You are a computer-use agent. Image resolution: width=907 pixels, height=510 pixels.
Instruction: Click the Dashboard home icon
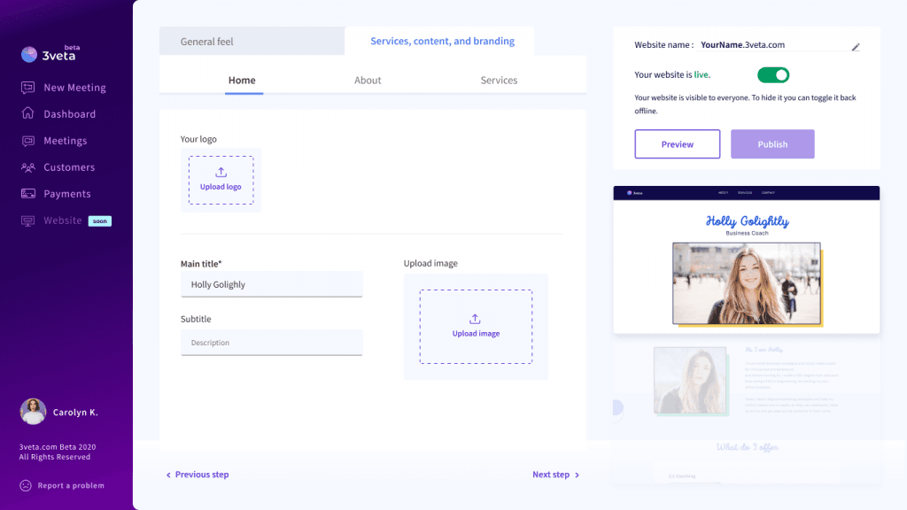27,113
